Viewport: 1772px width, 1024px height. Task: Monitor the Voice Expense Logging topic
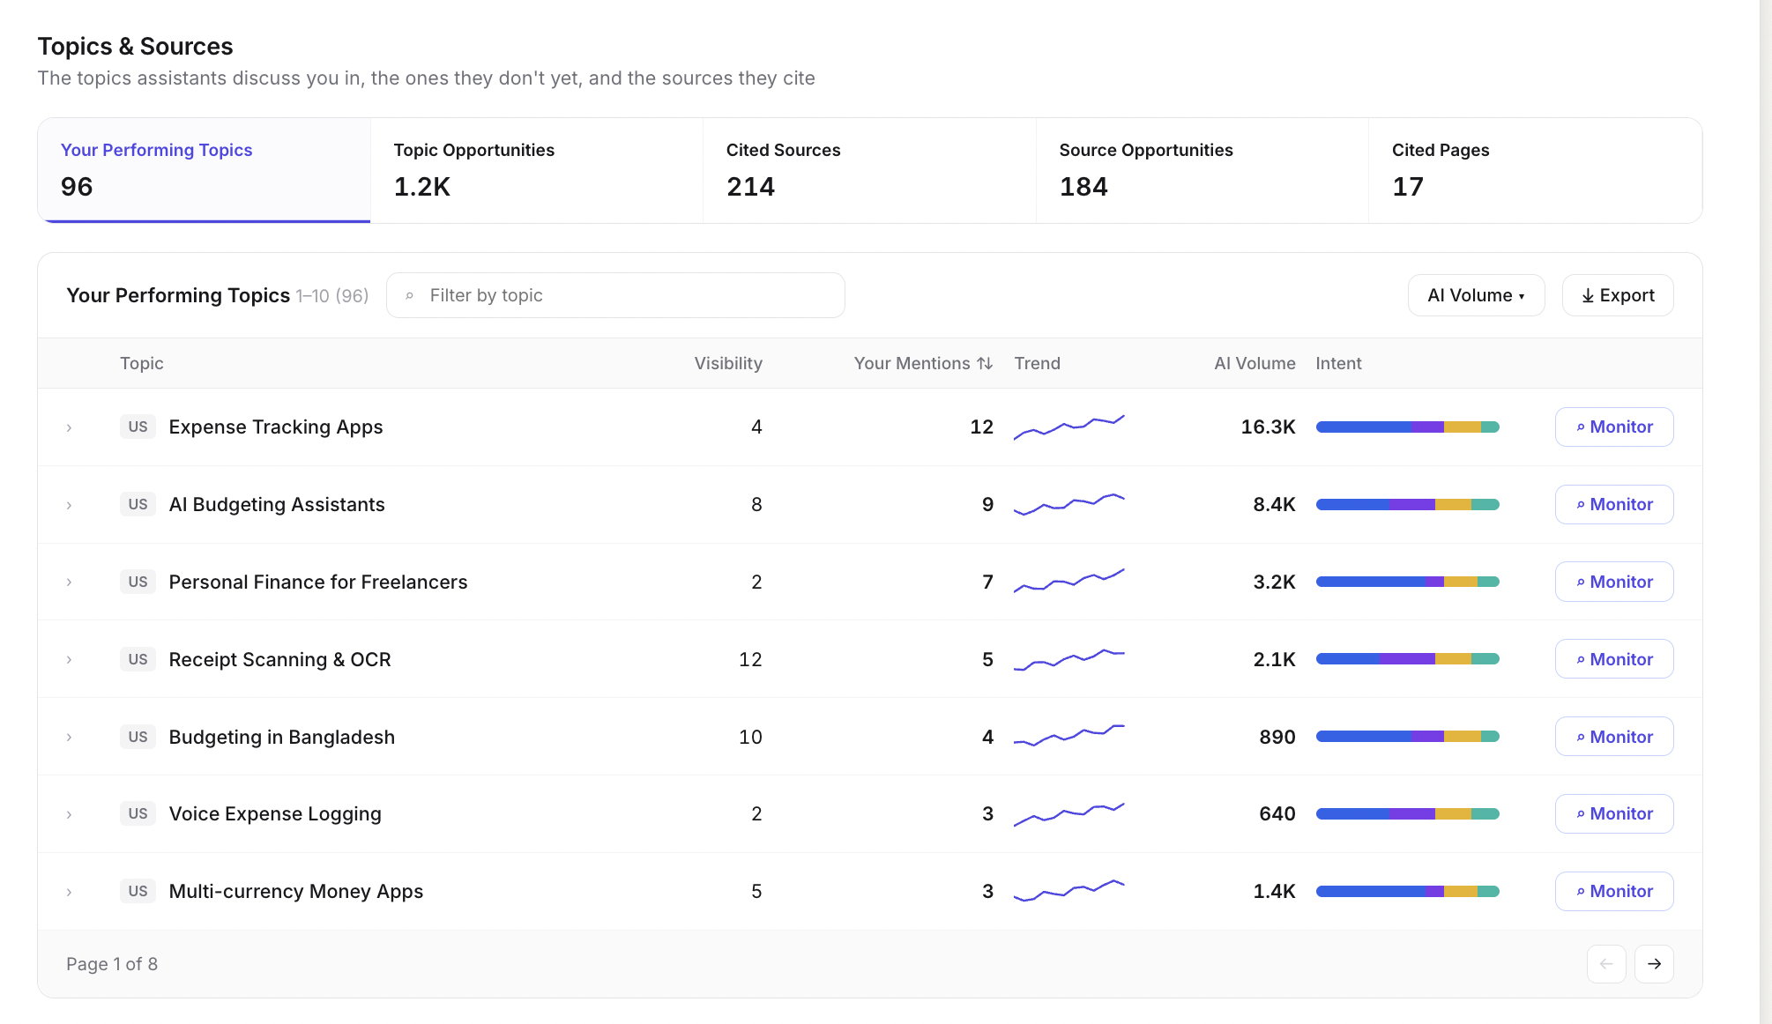click(1614, 813)
